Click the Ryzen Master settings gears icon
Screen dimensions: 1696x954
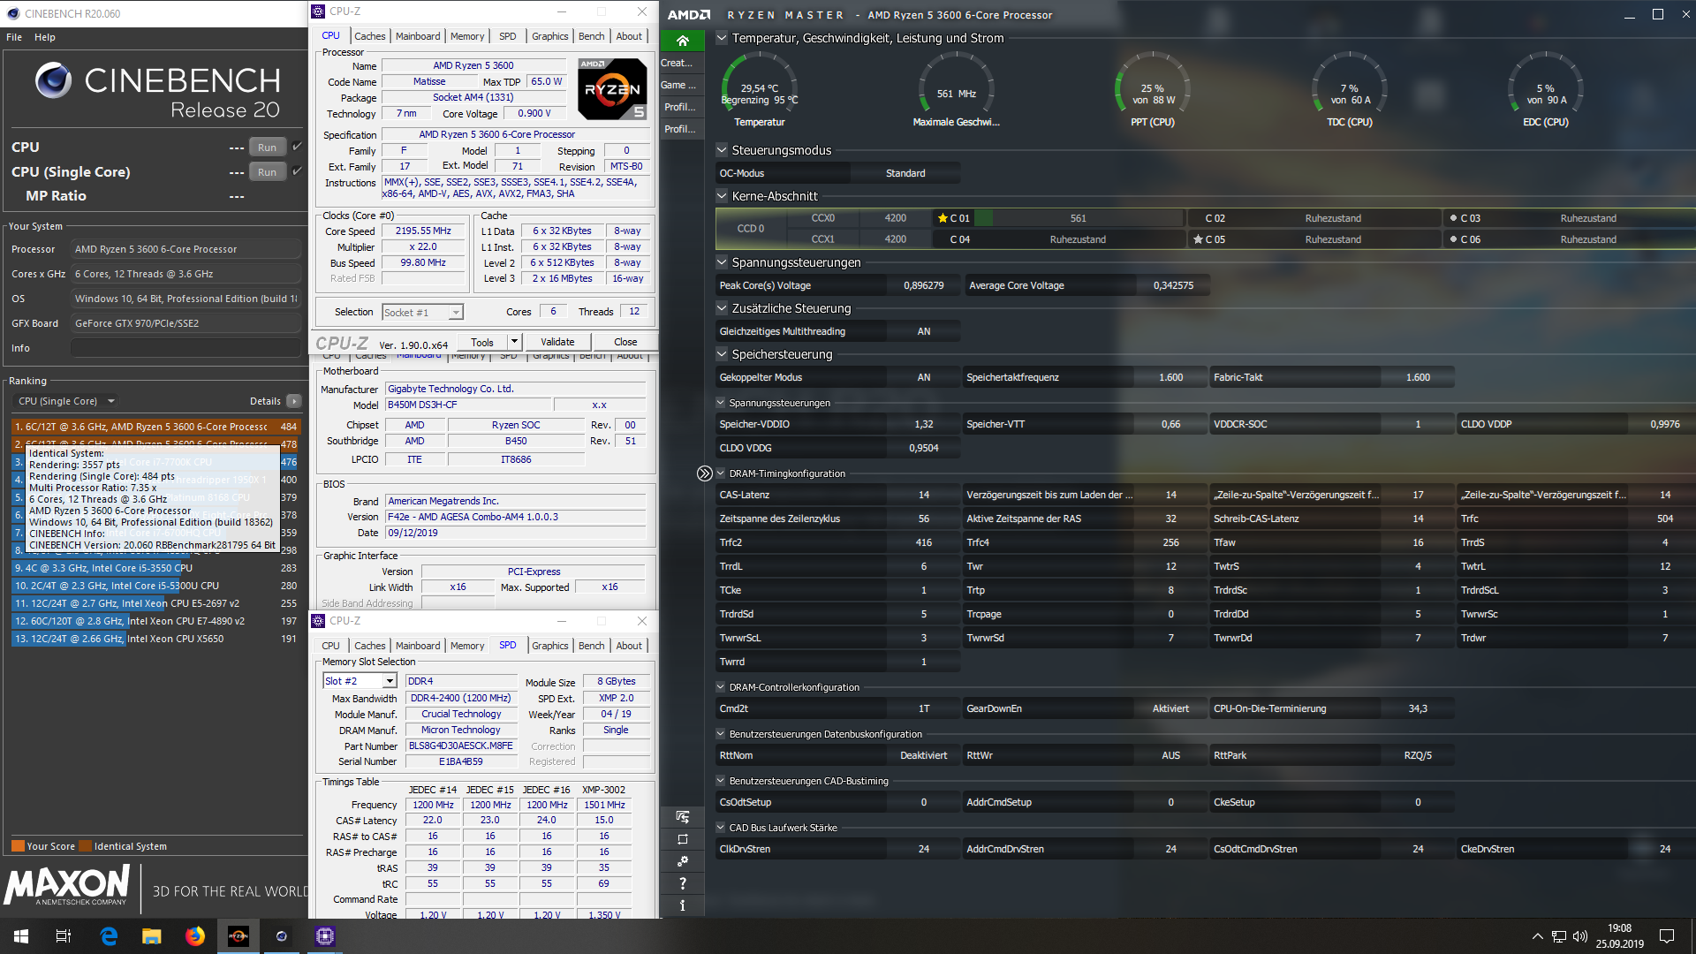pyautogui.click(x=682, y=860)
